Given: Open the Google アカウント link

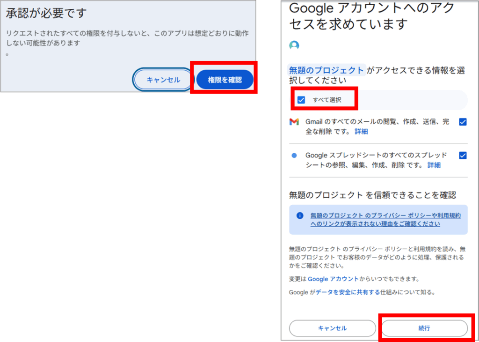Looking at the screenshot, I should pos(333,279).
